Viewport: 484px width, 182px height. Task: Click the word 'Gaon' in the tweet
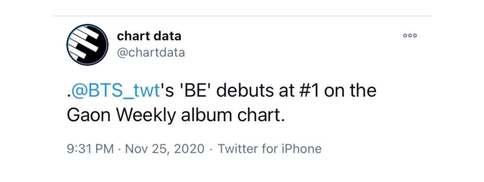tap(89, 116)
